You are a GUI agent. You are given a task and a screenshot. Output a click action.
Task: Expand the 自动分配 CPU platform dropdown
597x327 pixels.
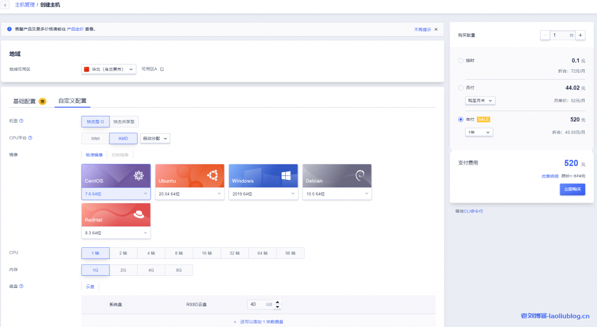(155, 138)
